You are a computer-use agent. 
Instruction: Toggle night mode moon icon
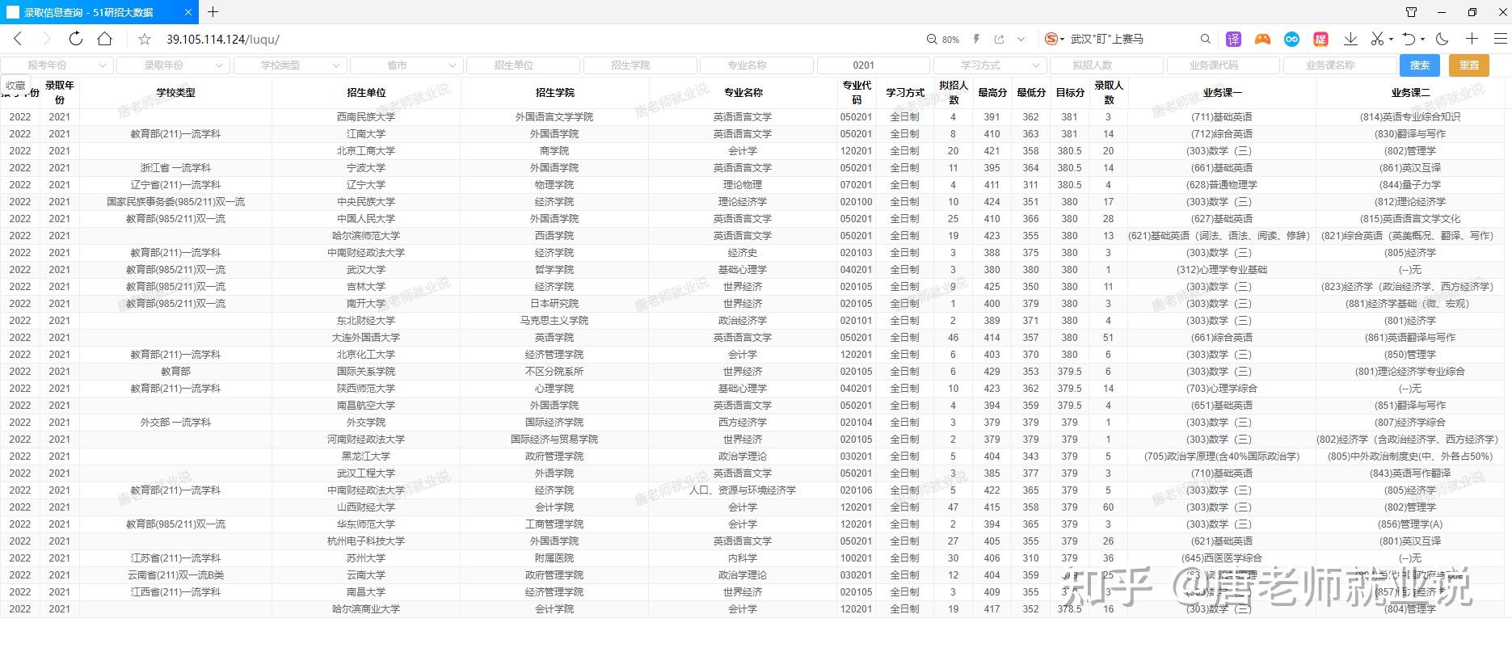tap(1443, 39)
